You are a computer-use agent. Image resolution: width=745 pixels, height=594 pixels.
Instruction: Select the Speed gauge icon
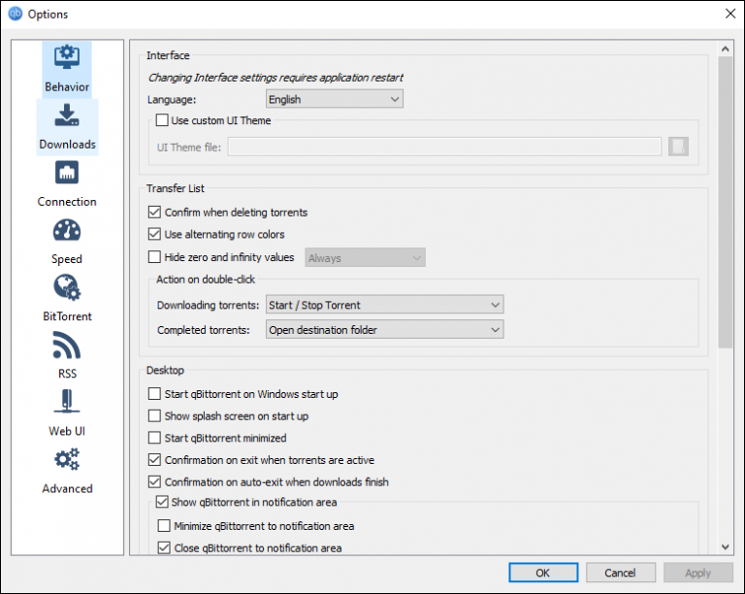pos(67,230)
